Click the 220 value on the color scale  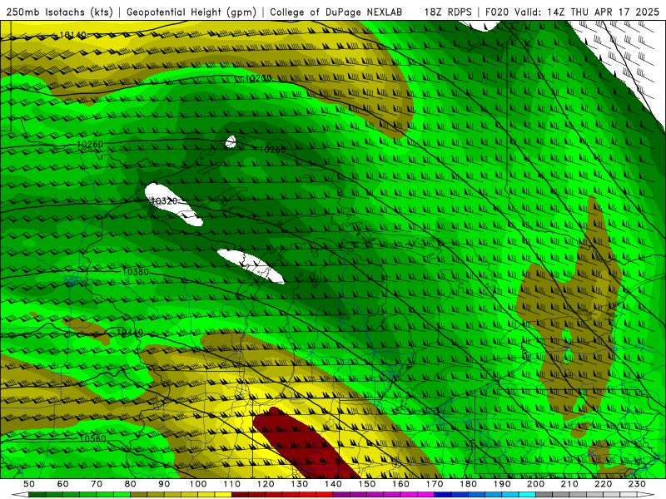603,484
